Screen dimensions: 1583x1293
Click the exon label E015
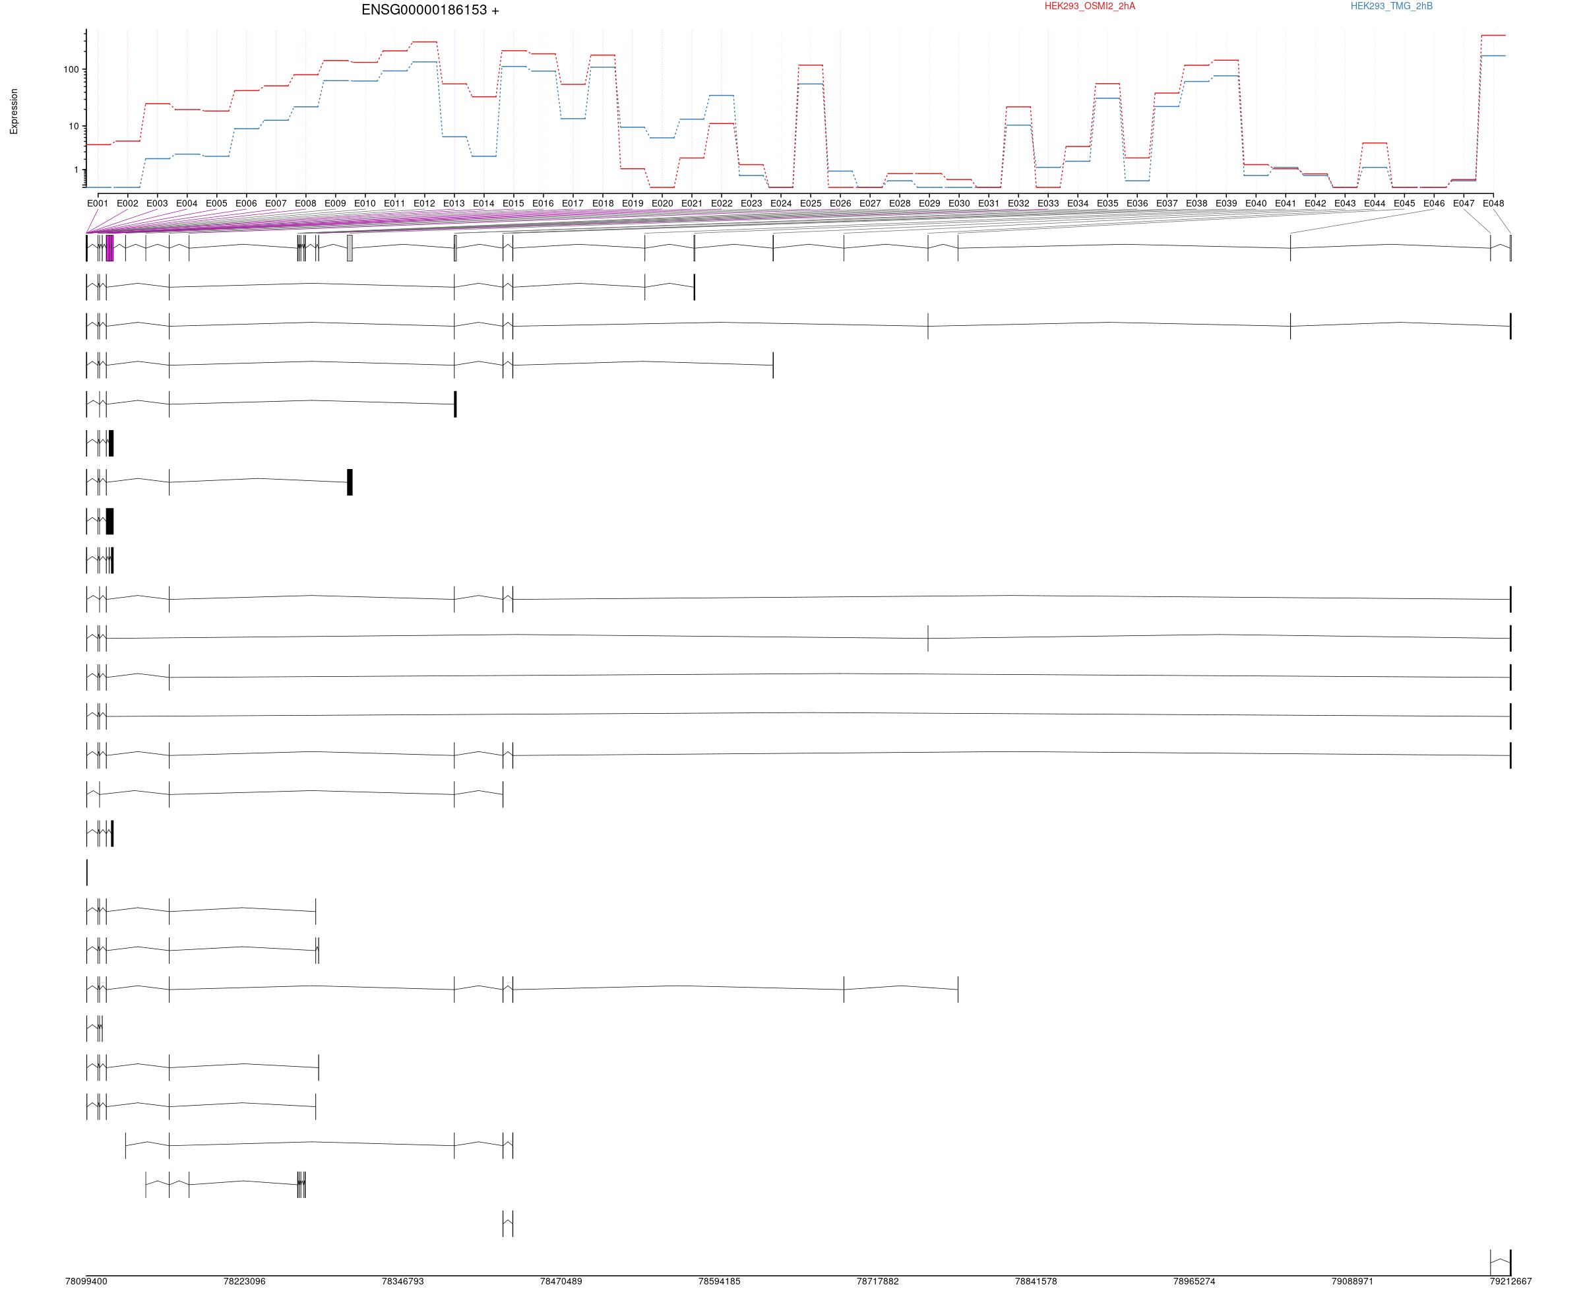tap(513, 203)
